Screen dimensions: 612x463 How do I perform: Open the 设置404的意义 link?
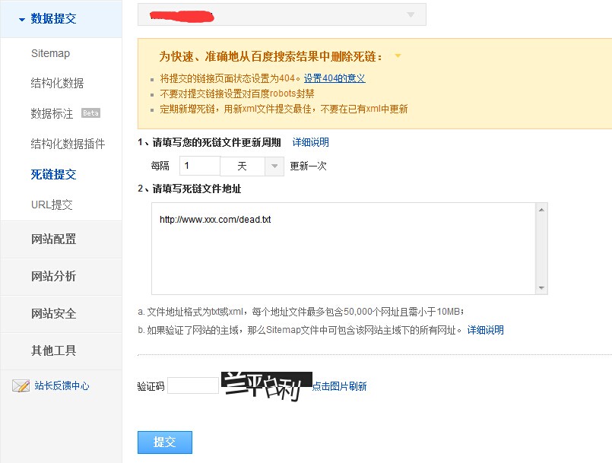click(335, 78)
